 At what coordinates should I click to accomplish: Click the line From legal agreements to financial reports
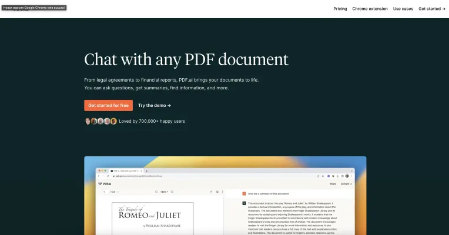171,80
